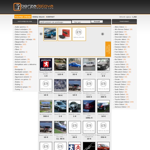The image size is (150, 150).
Task: Open the featured ad with no picture
Action: tap(79, 34)
